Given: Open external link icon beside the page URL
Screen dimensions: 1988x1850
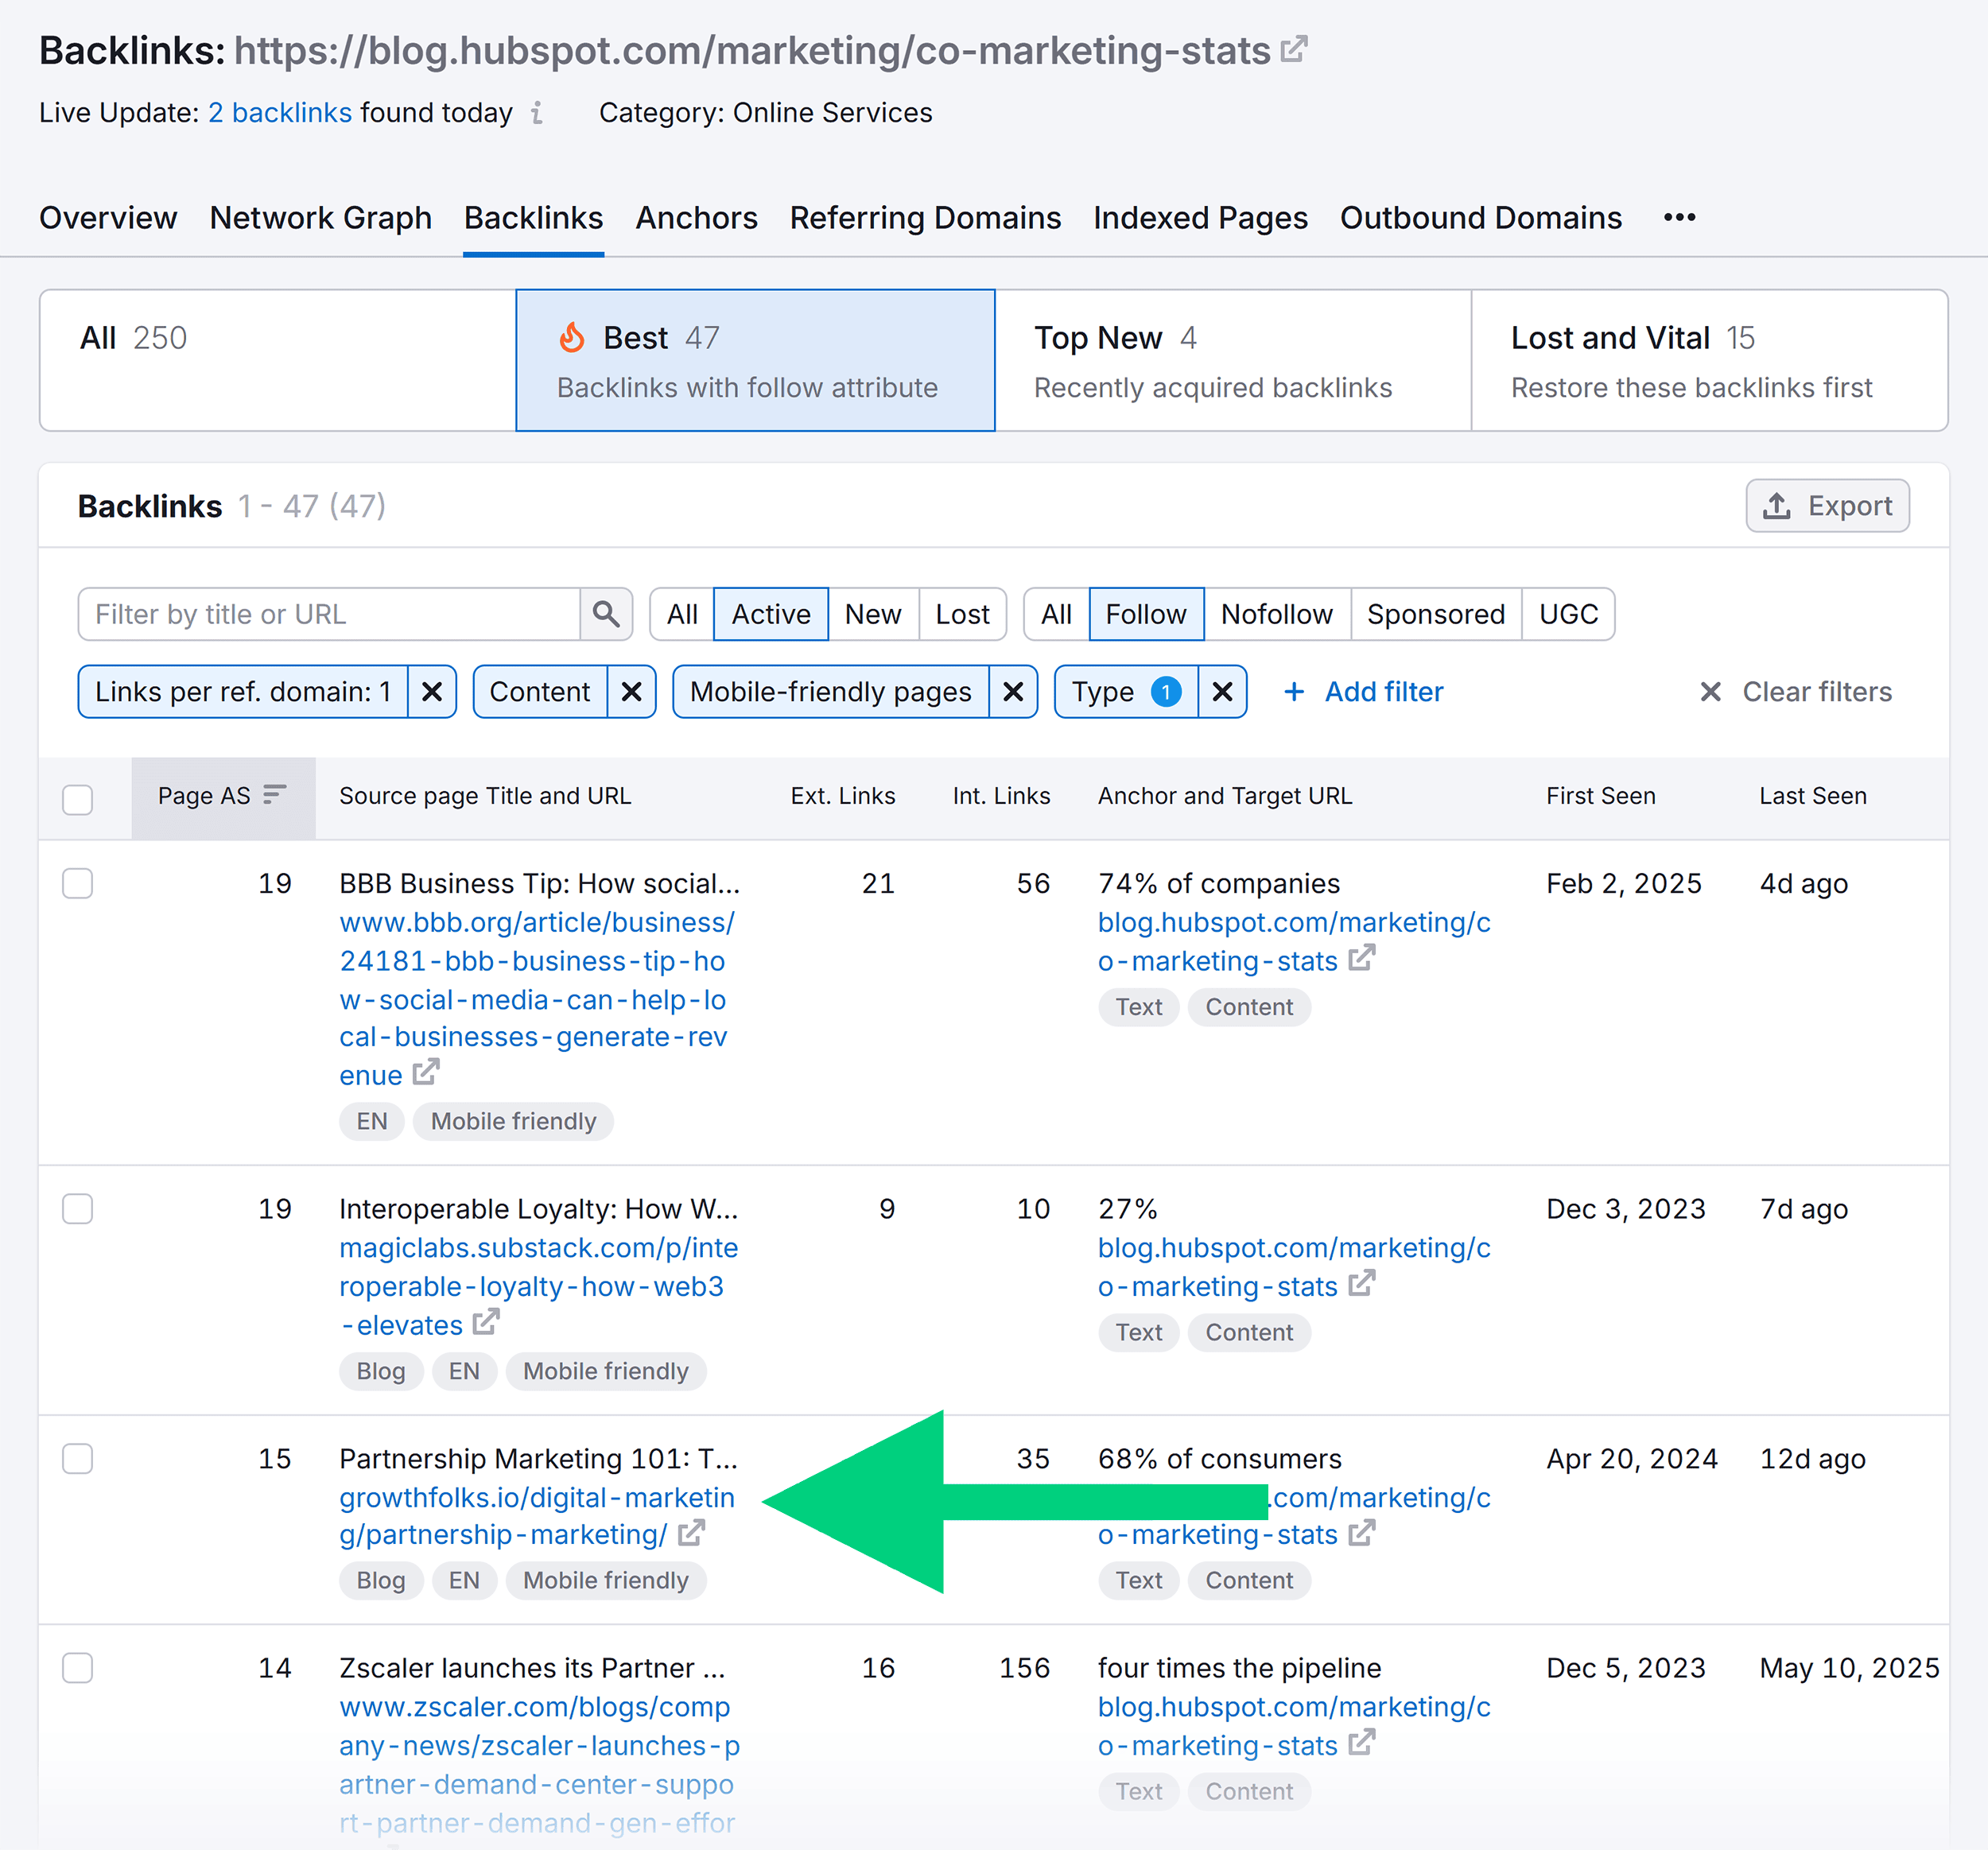Looking at the screenshot, I should pyautogui.click(x=1294, y=49).
